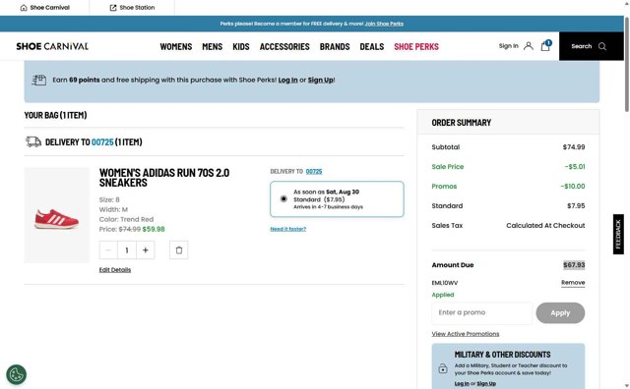Click the delivery truck icon beside Delivery To

point(33,141)
